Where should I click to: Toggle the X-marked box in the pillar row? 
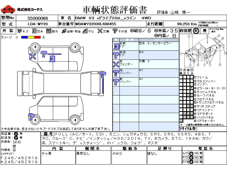tap(192, 88)
